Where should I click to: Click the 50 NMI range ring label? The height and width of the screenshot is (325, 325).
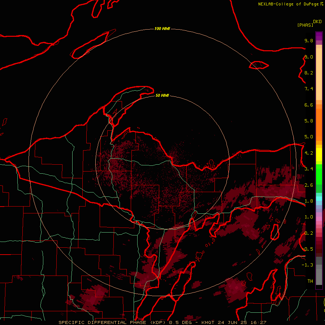pyautogui.click(x=162, y=95)
